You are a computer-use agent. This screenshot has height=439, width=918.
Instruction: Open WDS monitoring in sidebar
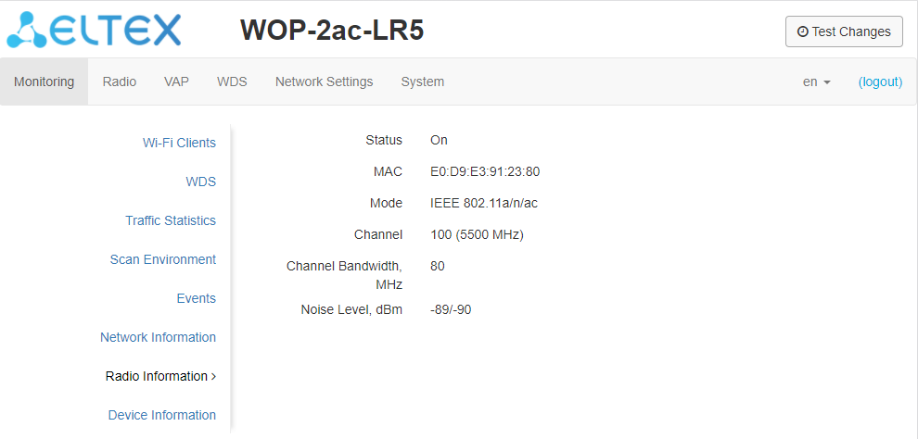click(x=200, y=182)
